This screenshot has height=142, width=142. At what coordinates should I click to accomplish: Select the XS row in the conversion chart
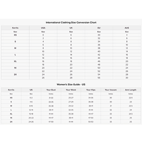[x=71, y=35]
